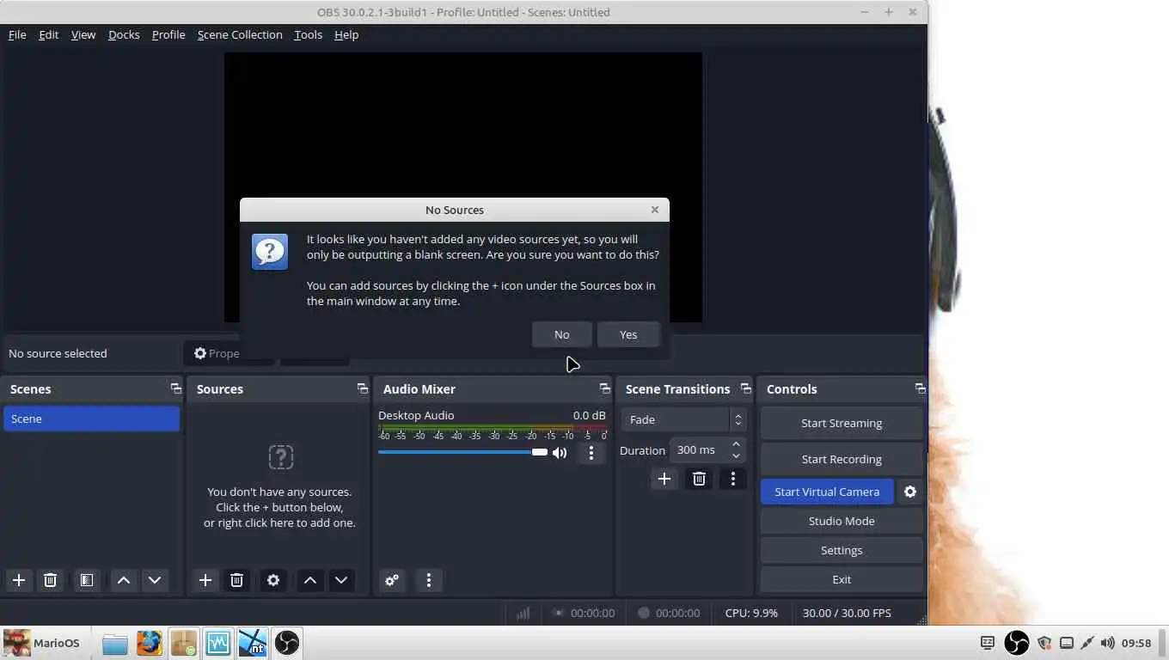Remove selected scene with trash icon
The height and width of the screenshot is (660, 1169).
(50, 580)
